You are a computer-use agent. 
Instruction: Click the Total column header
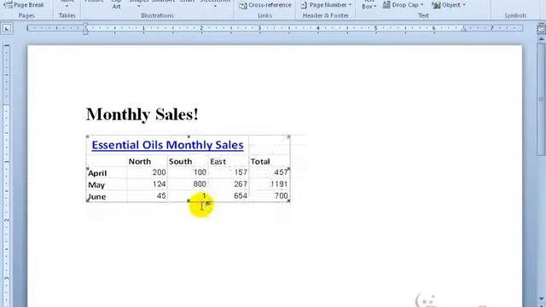click(x=260, y=161)
